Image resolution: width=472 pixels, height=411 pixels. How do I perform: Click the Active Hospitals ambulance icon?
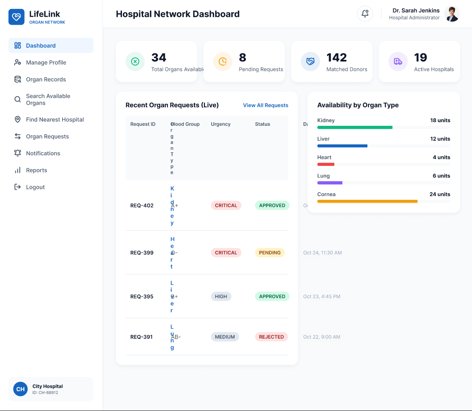tap(398, 61)
